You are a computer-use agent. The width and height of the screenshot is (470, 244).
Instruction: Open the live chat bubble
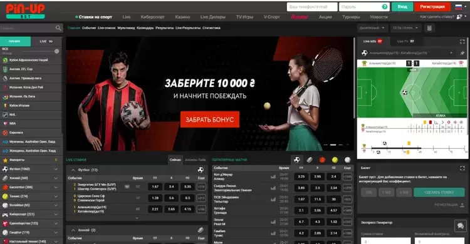tap(461, 225)
